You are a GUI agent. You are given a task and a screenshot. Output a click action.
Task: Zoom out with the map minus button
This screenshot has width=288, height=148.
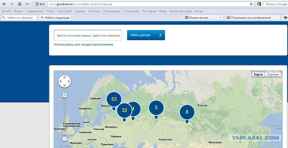pyautogui.click(x=65, y=139)
